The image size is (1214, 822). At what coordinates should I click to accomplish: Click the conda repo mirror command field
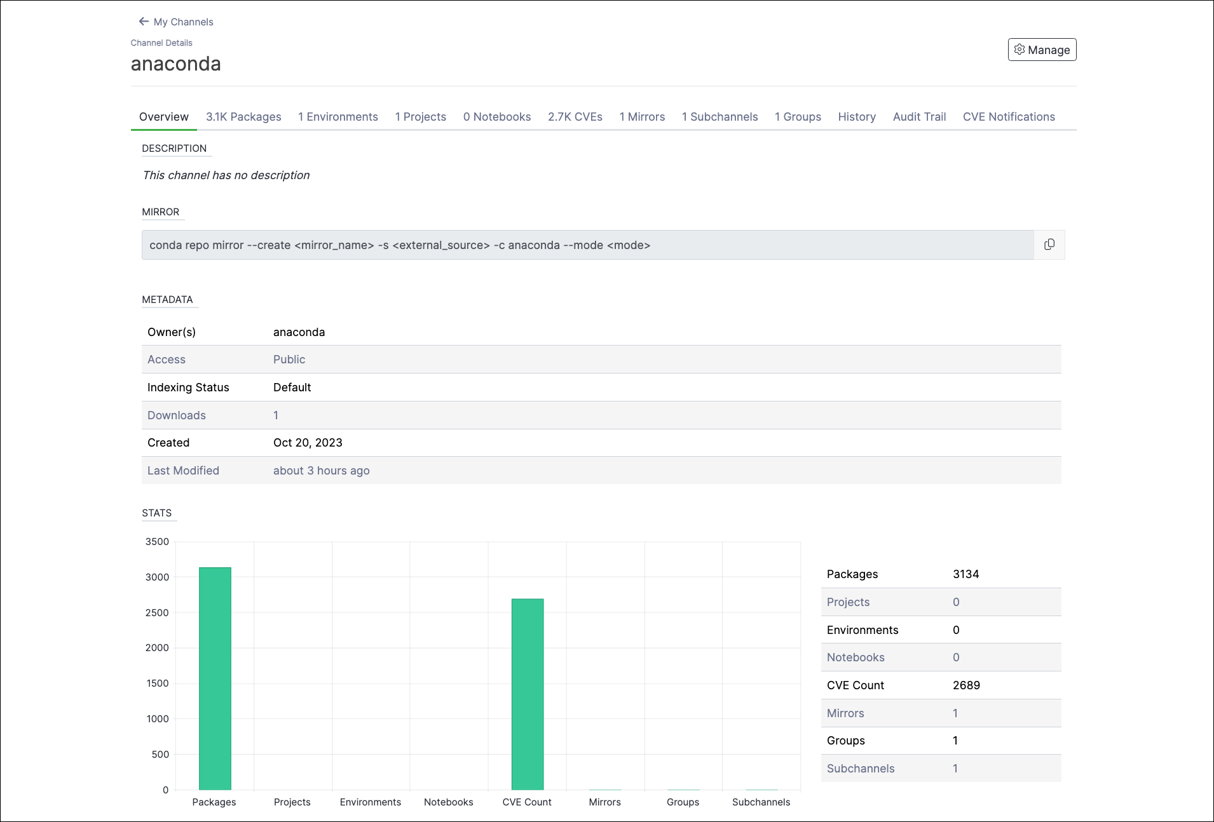tap(588, 245)
